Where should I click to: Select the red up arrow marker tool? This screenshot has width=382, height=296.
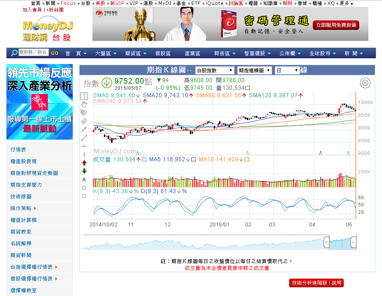click(x=84, y=163)
